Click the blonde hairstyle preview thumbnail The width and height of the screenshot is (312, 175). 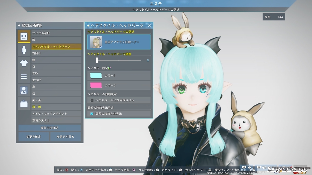coord(96,42)
